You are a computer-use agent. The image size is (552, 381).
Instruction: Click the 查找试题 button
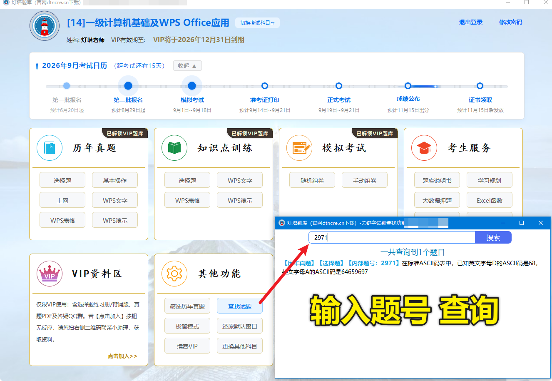point(240,306)
